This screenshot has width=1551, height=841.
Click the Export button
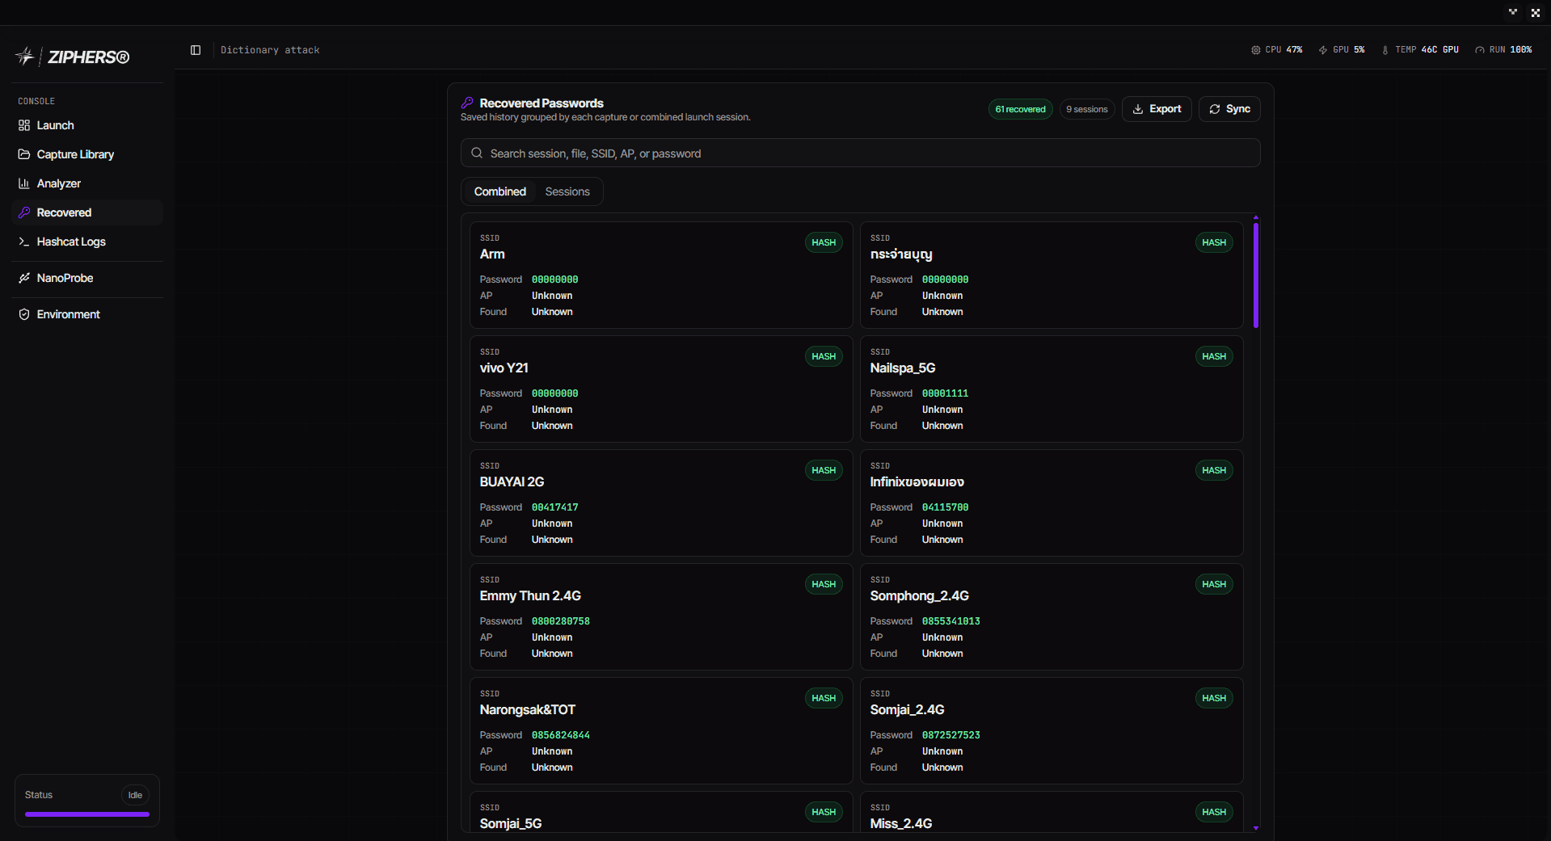pyautogui.click(x=1157, y=109)
